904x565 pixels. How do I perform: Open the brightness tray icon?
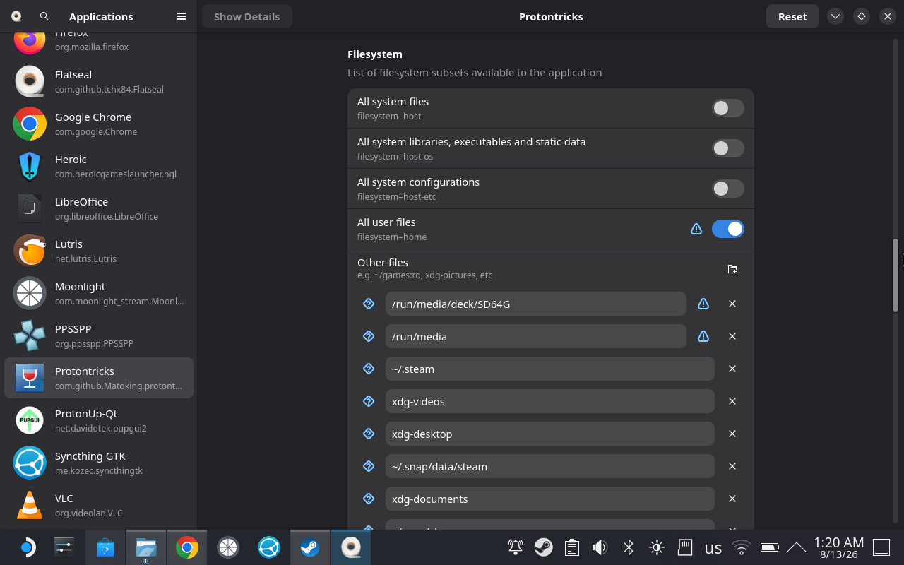coord(657,547)
